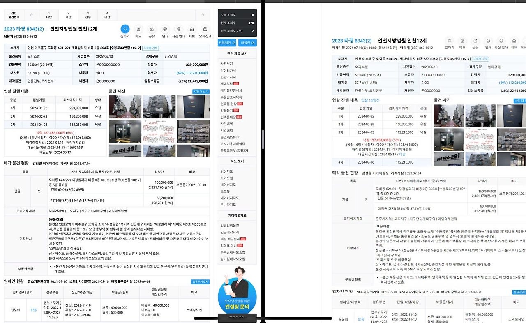Go to next related item with right arrow

(x=202, y=15)
